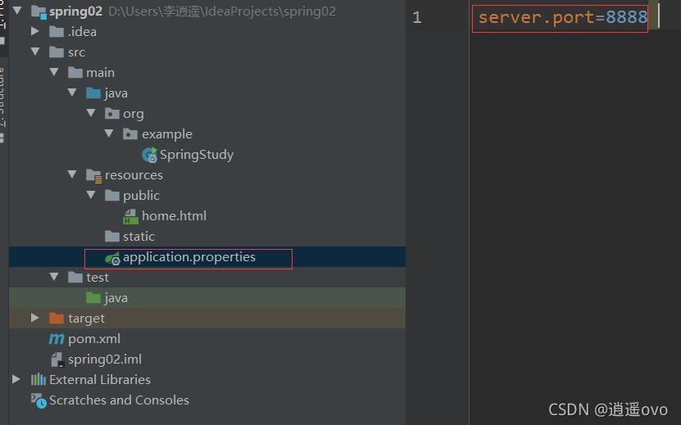This screenshot has width=681, height=425.
Task: Collapse the org package arrow
Action: (91, 113)
